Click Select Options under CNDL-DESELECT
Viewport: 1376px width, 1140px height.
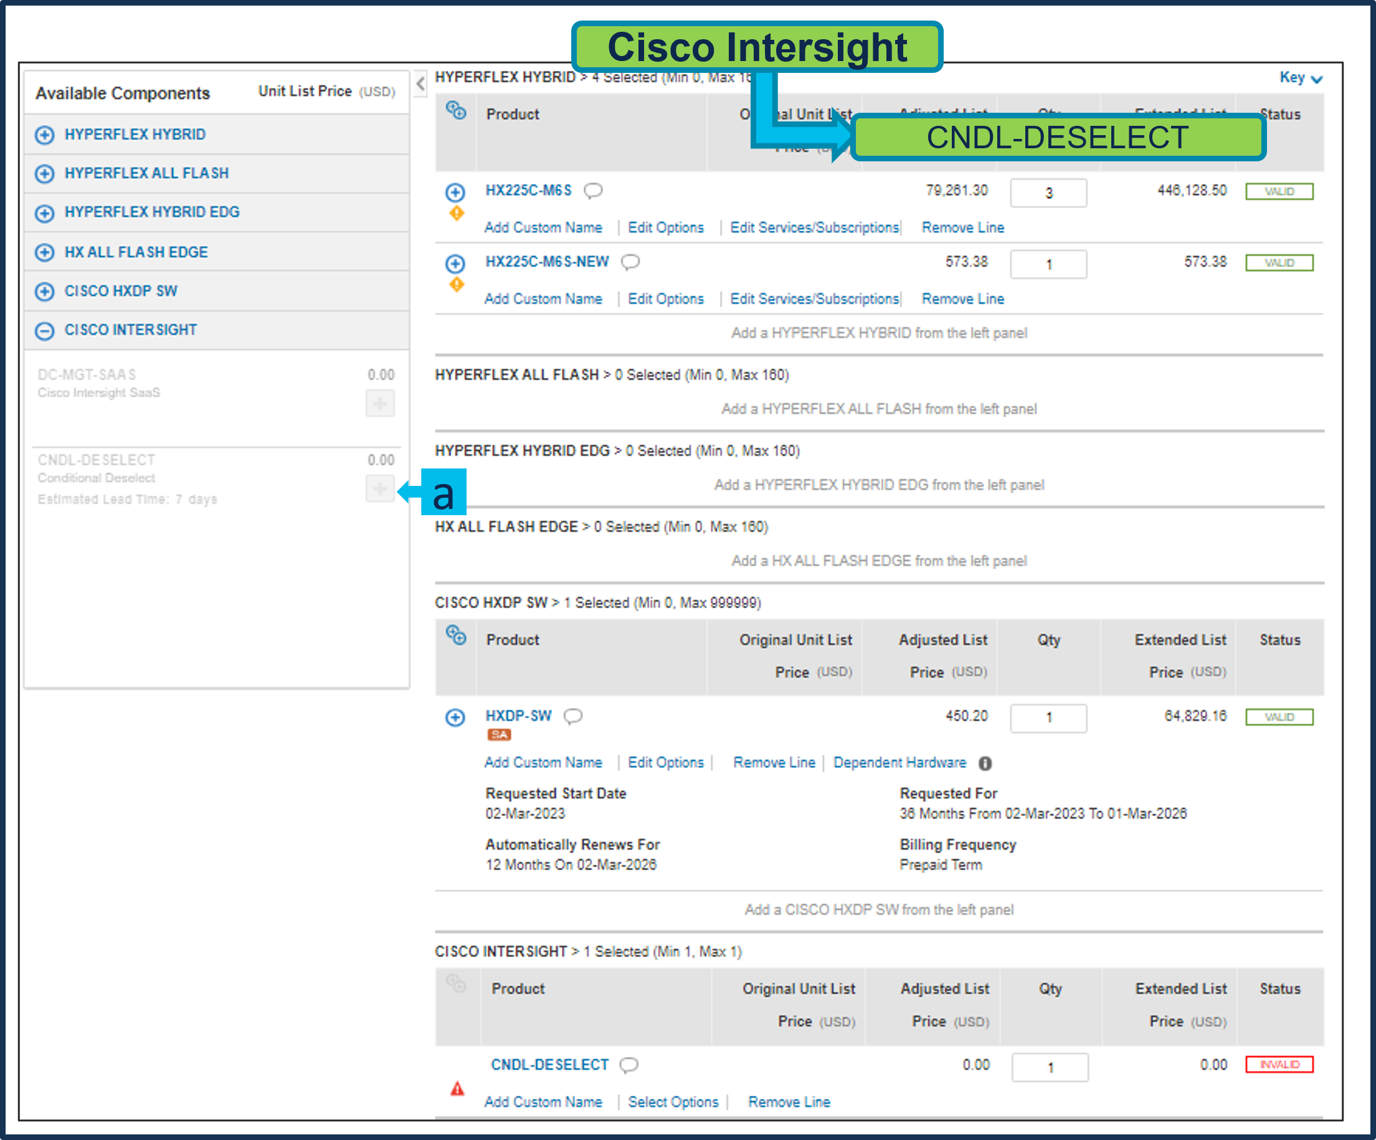[x=673, y=1102]
